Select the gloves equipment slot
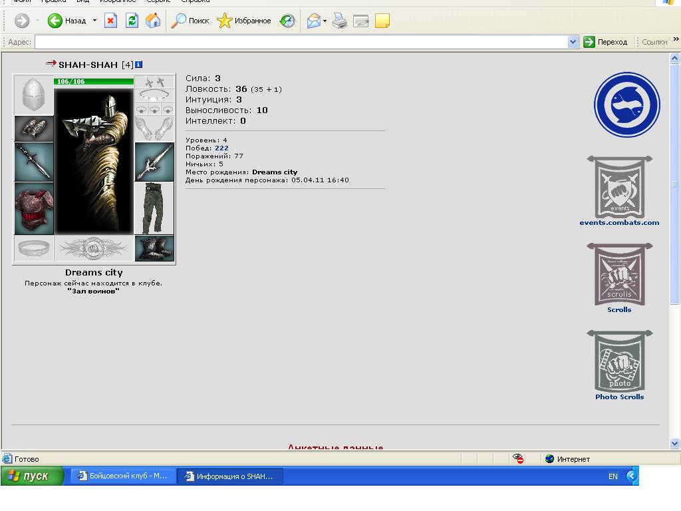The height and width of the screenshot is (511, 681). [154, 128]
